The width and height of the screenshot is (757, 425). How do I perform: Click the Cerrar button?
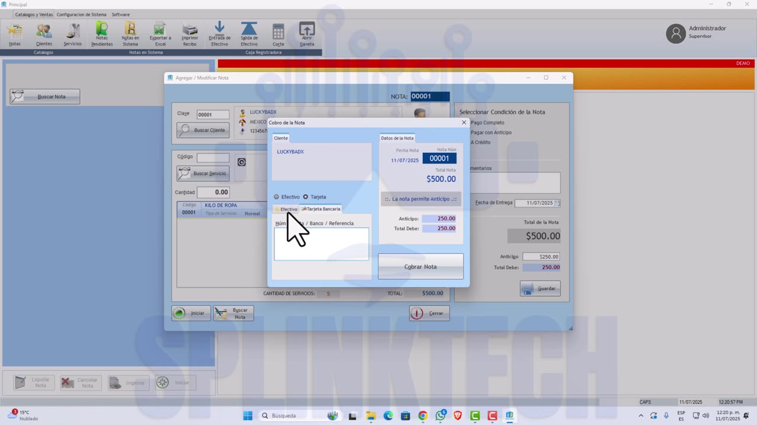(429, 313)
